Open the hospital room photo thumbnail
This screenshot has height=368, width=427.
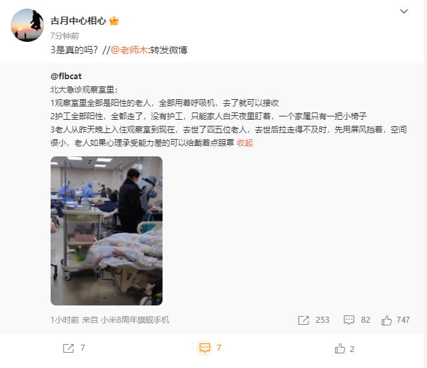click(107, 231)
